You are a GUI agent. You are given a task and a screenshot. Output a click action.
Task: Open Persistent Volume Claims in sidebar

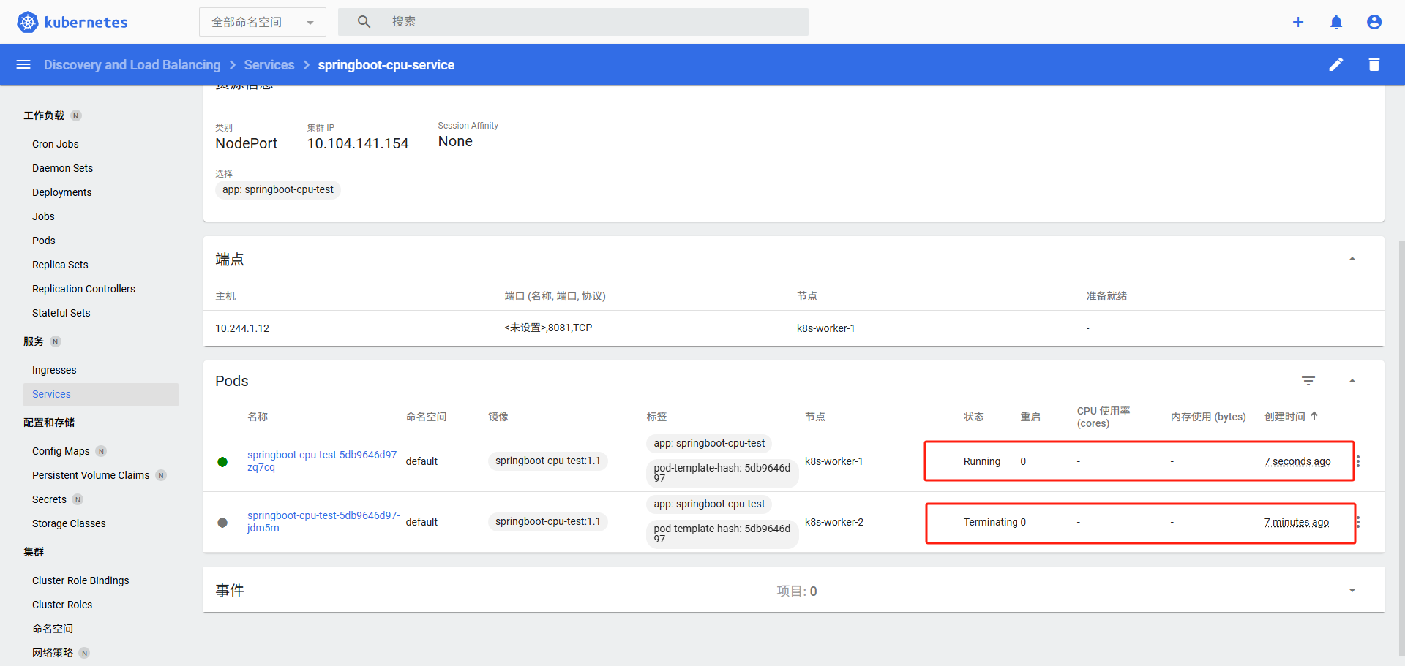[x=91, y=475]
